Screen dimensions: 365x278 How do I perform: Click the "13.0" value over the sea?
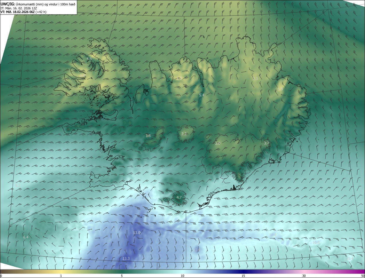(137, 233)
